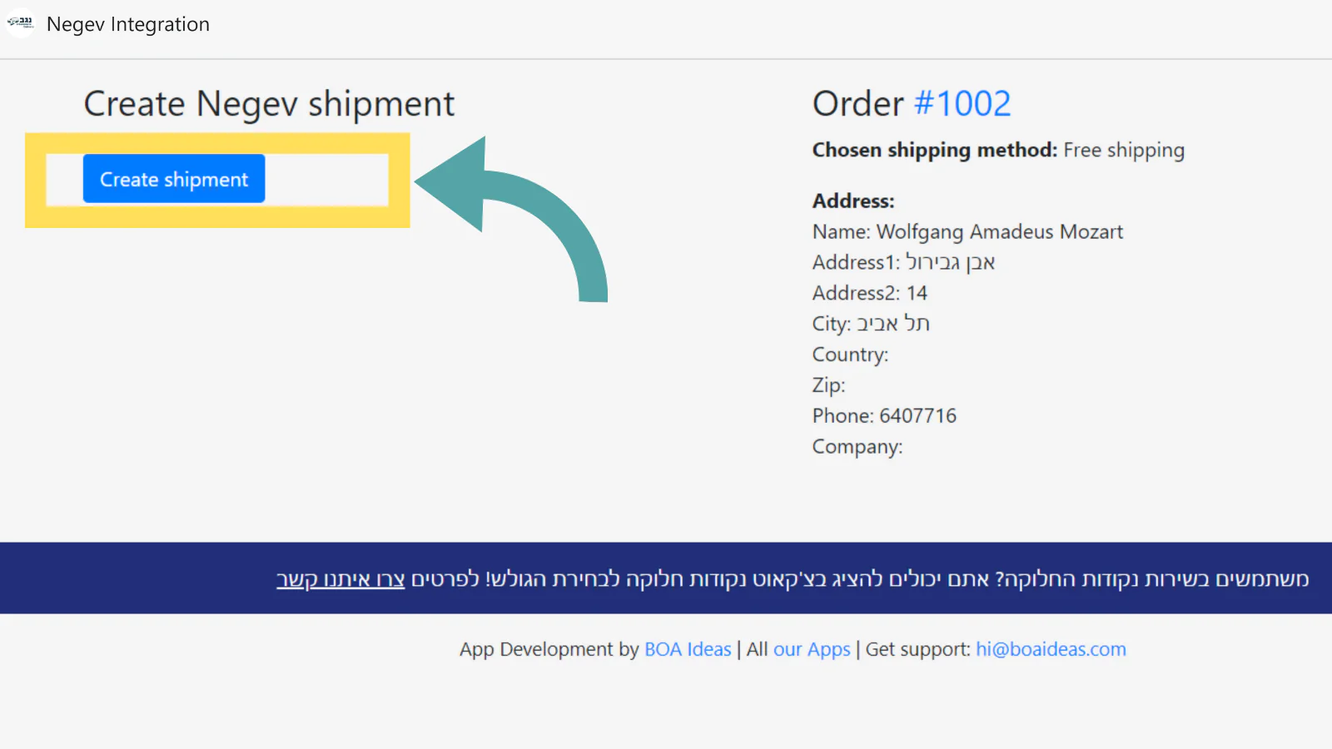1332x749 pixels.
Task: Click the Address1 line with Hebrew street
Action: coord(904,262)
